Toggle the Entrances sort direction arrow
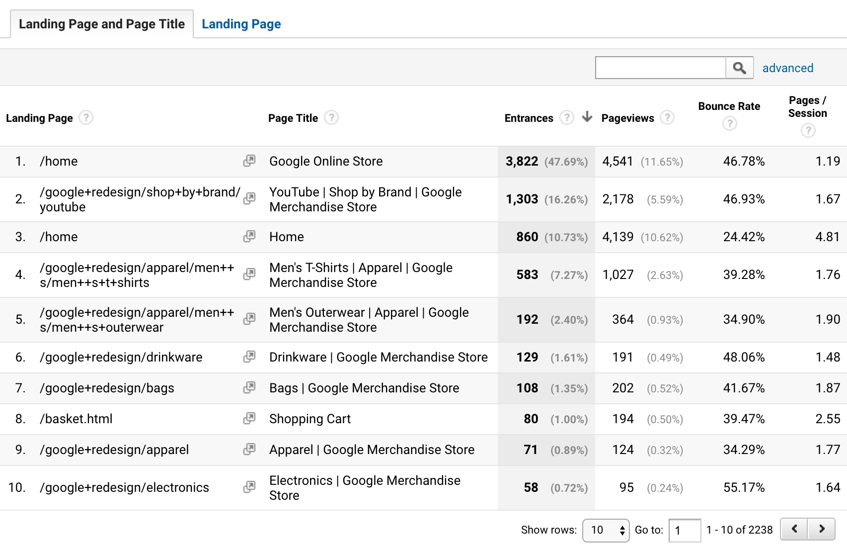The width and height of the screenshot is (847, 549). point(588,117)
